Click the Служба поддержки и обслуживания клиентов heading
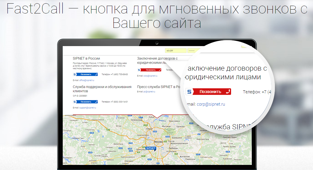This screenshot has width=313, height=170. (102, 89)
